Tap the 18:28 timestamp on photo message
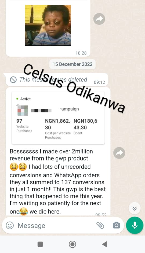This screenshot has height=253, width=145. (81, 53)
